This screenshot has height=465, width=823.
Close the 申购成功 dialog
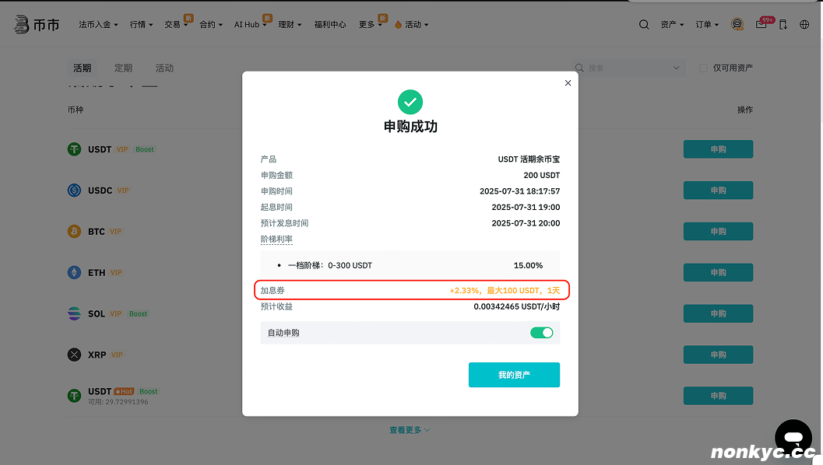click(x=568, y=83)
